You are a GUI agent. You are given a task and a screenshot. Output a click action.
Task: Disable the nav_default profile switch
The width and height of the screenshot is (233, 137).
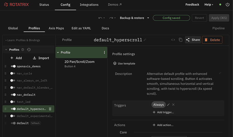click(13, 95)
